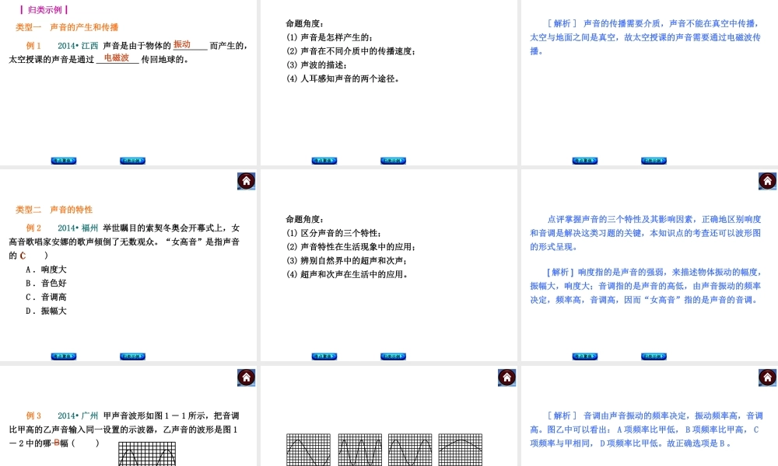Click 考点聚焦 button under 区分声音的三个特性 slide
The width and height of the screenshot is (778, 466).
(x=324, y=356)
